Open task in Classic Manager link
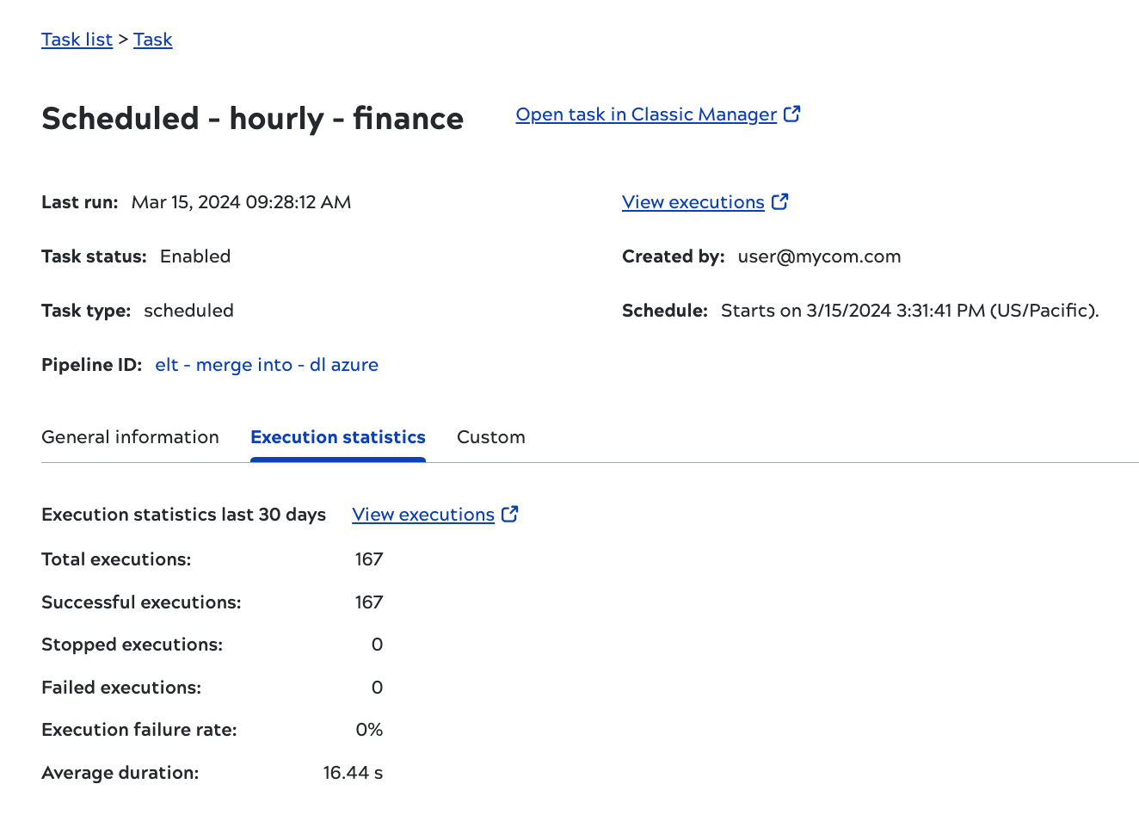Image resolution: width=1139 pixels, height=821 pixels. coord(645,114)
